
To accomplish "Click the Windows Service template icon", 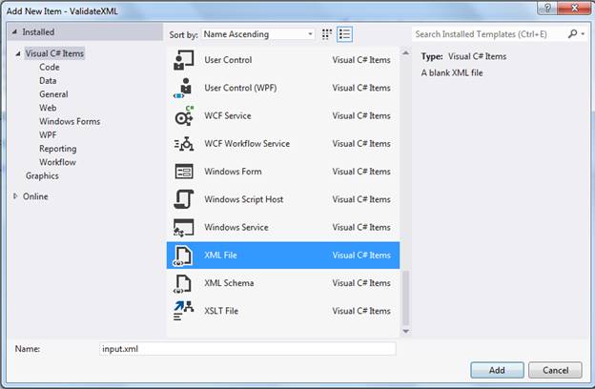I will [x=184, y=227].
